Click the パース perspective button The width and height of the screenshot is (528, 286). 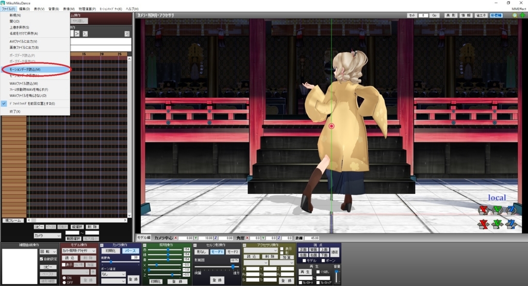[x=130, y=251]
